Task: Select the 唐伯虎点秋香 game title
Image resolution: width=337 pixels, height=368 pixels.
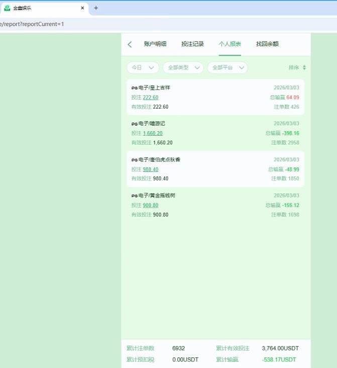Action: coord(165,159)
